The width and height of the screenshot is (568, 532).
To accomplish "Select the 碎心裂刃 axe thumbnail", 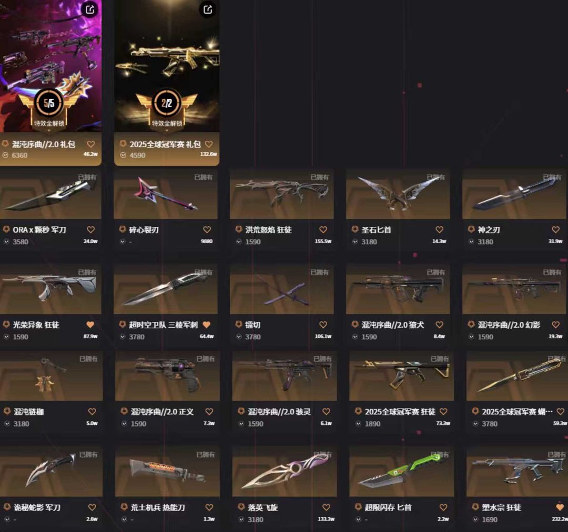I will tap(166, 194).
